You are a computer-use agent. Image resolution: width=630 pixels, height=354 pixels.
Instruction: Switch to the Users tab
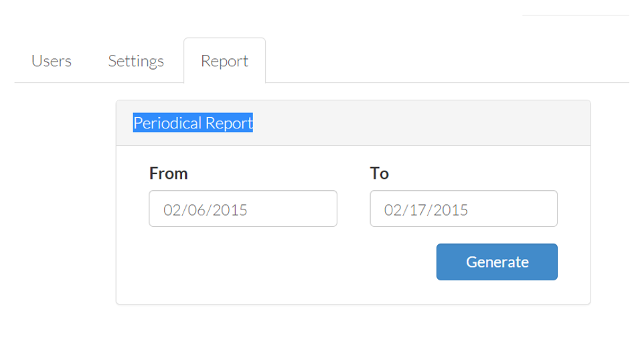tap(52, 61)
